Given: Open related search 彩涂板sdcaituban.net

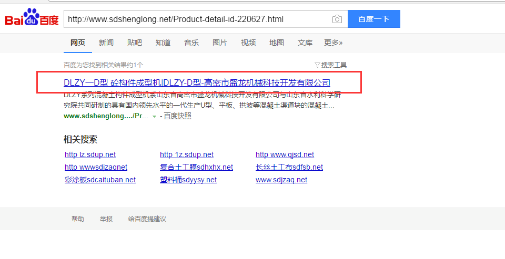Looking at the screenshot, I should [100, 180].
